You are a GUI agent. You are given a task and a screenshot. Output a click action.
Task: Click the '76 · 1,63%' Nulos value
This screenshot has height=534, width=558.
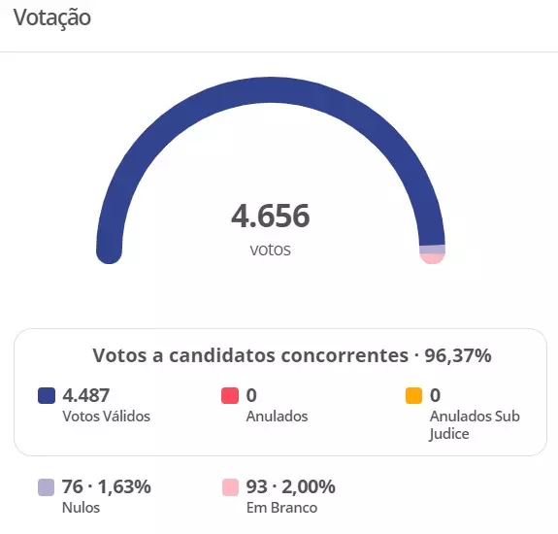(107, 486)
